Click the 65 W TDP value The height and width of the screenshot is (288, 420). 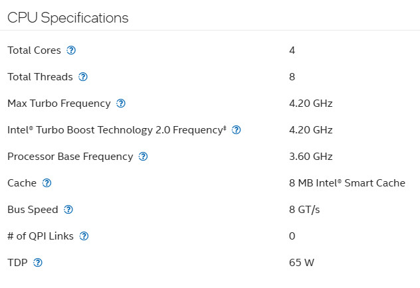tap(302, 263)
